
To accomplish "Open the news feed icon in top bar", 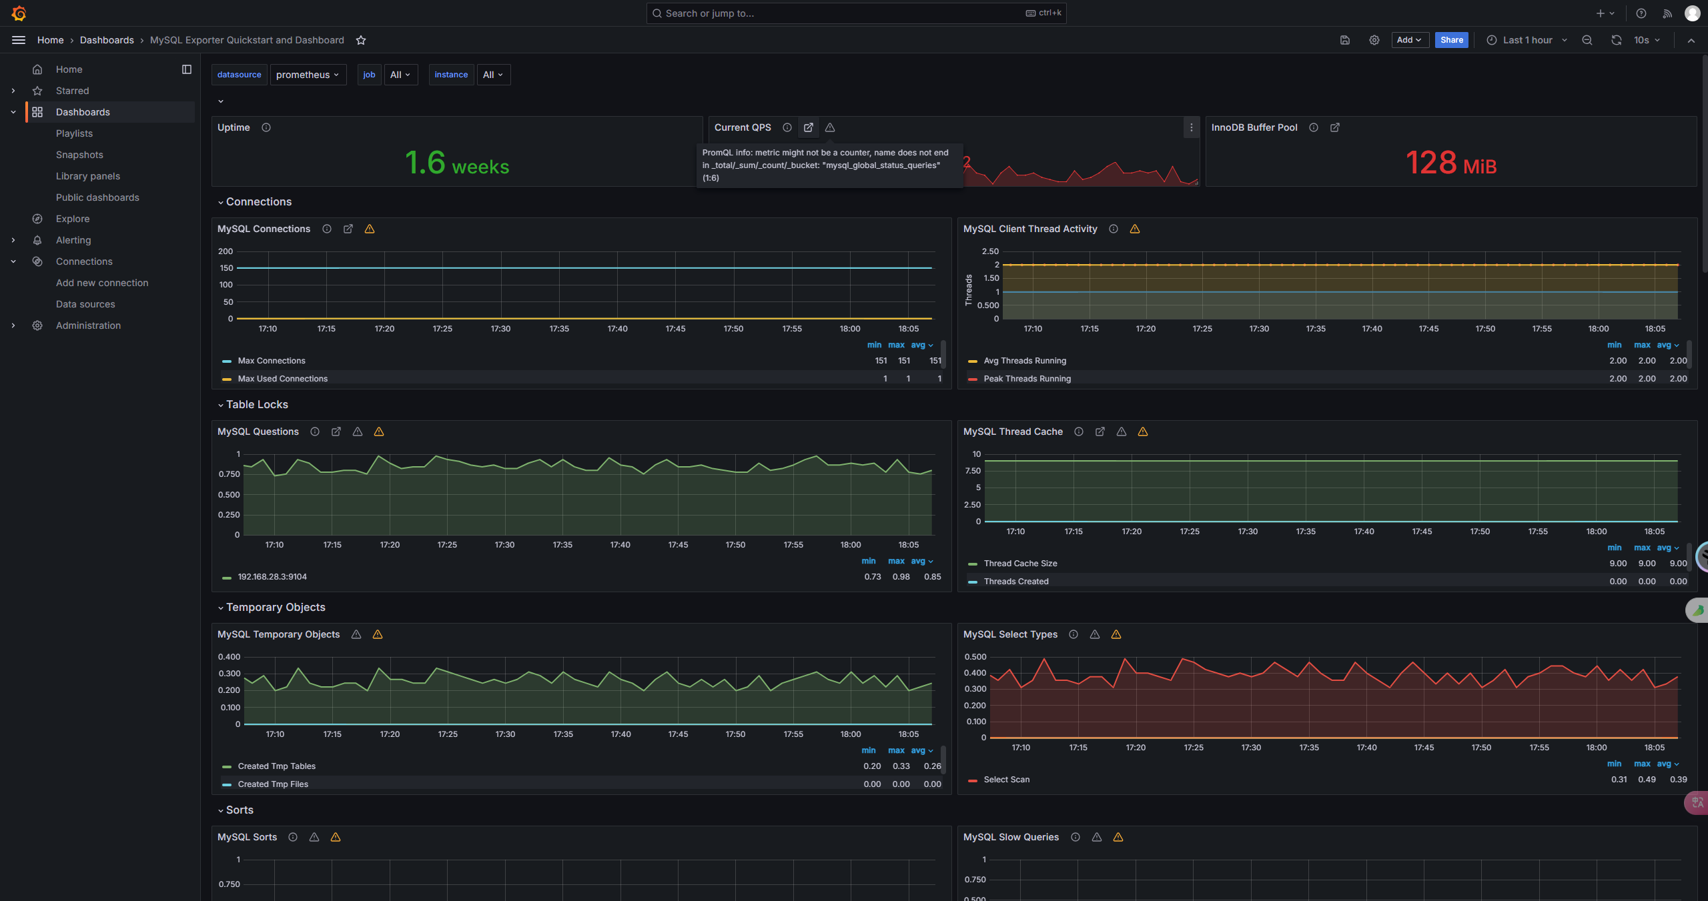I will tap(1667, 13).
